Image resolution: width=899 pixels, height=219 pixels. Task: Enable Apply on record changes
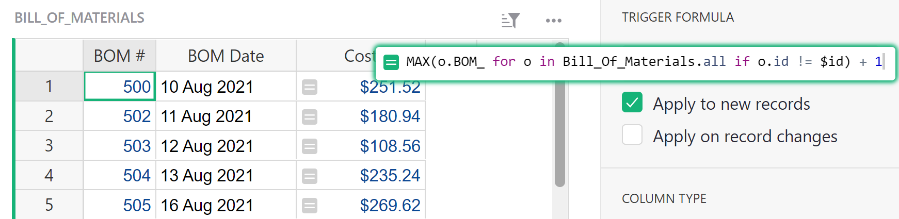click(x=632, y=135)
